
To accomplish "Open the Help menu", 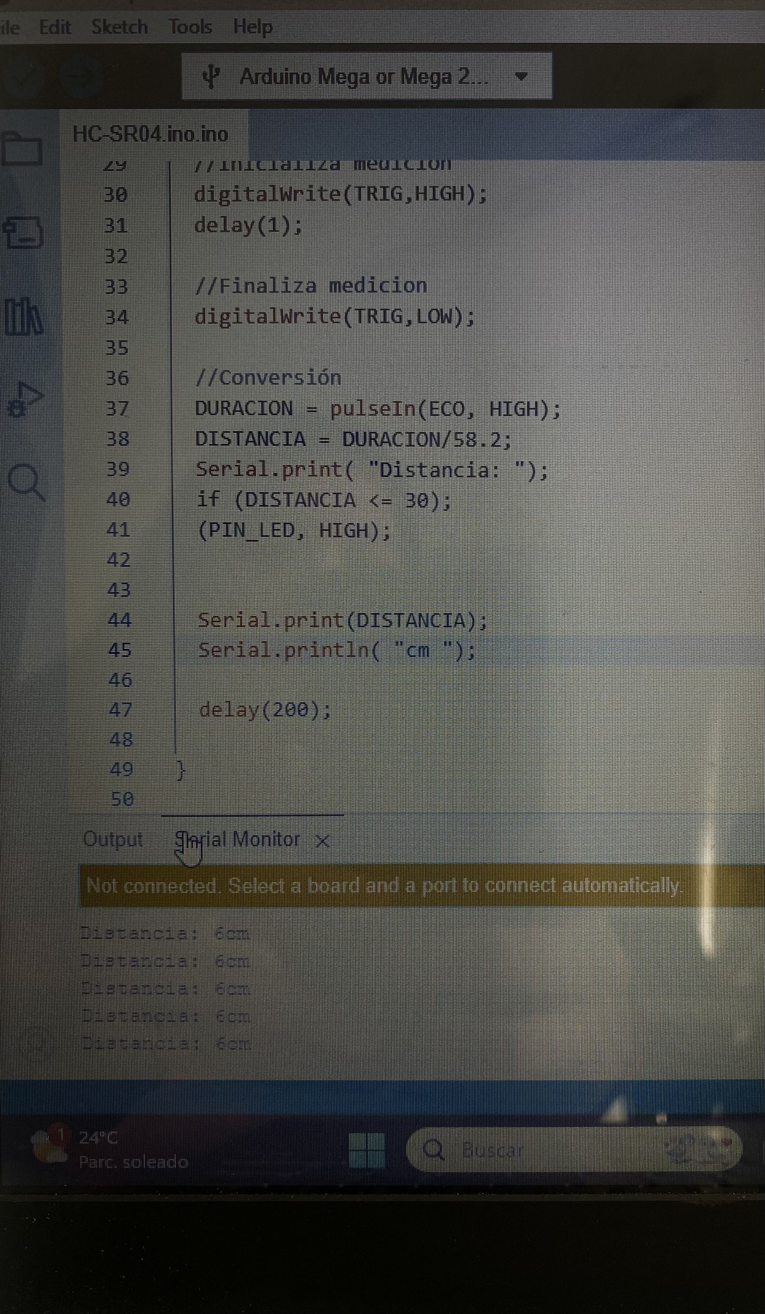I will pos(252,27).
